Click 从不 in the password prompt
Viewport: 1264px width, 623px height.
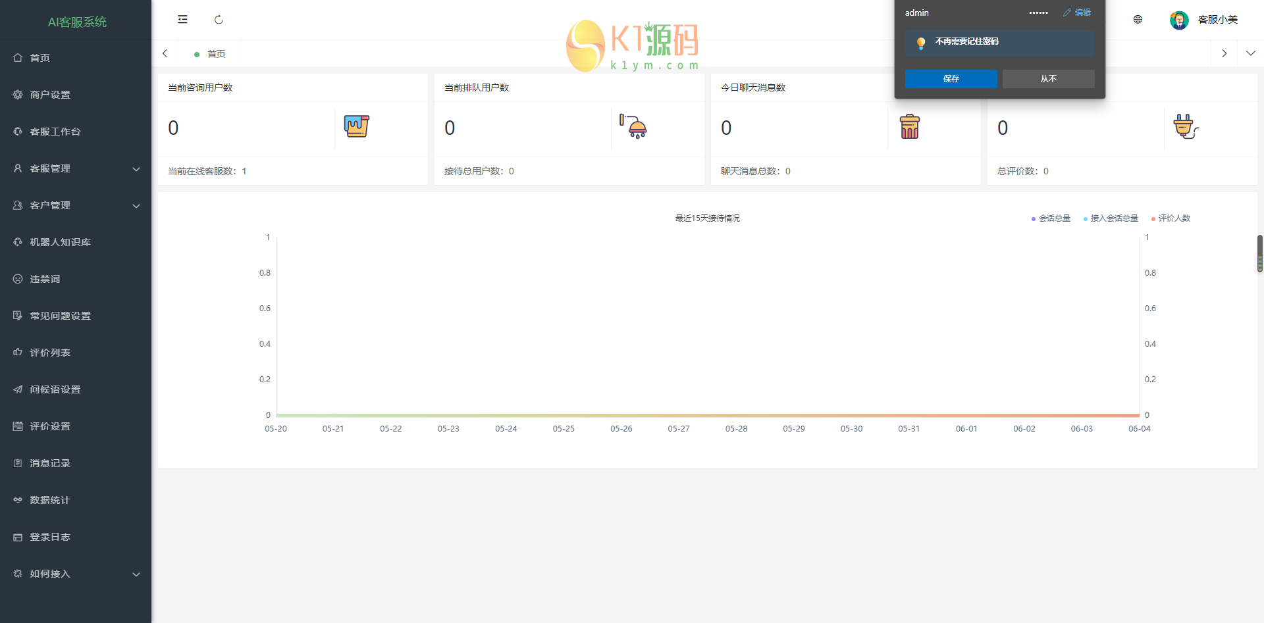pos(1048,79)
